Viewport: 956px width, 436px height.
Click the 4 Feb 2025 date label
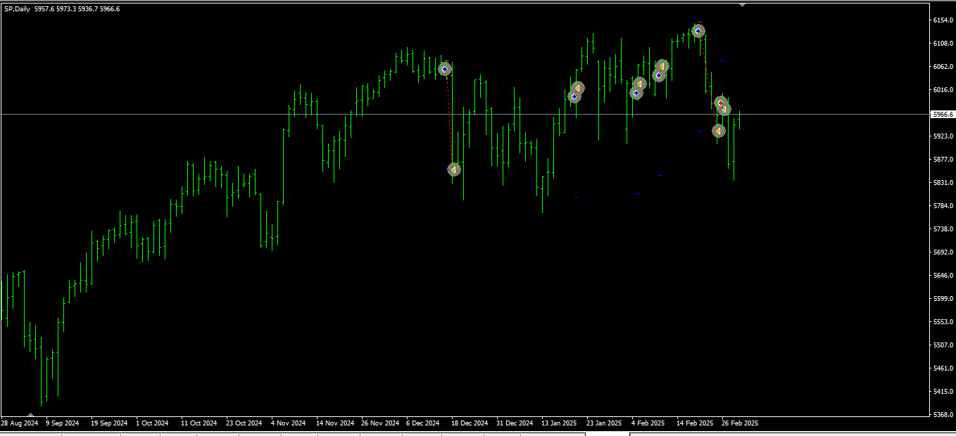[x=648, y=423]
